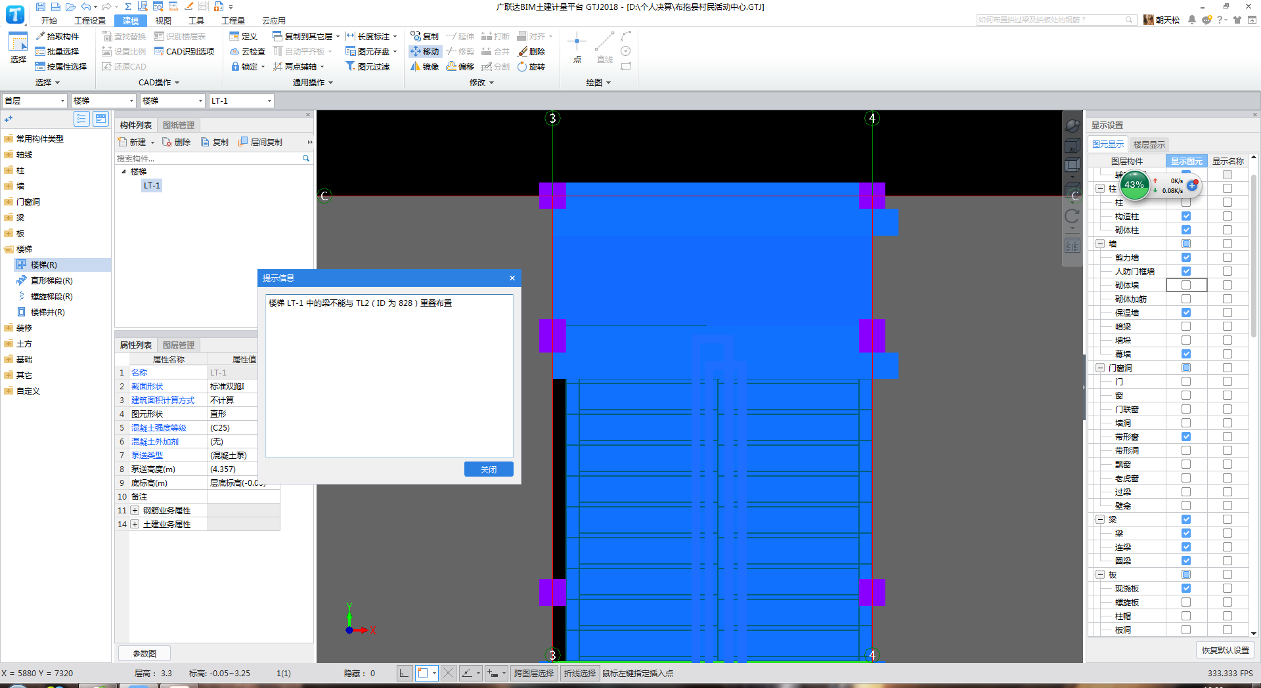
Task: Open the 工程设置 ribbon tab
Action: (x=90, y=20)
